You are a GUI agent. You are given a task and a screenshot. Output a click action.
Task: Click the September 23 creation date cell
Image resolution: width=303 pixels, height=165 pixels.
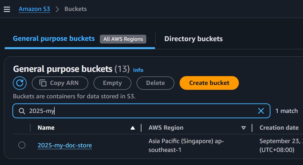click(x=281, y=146)
